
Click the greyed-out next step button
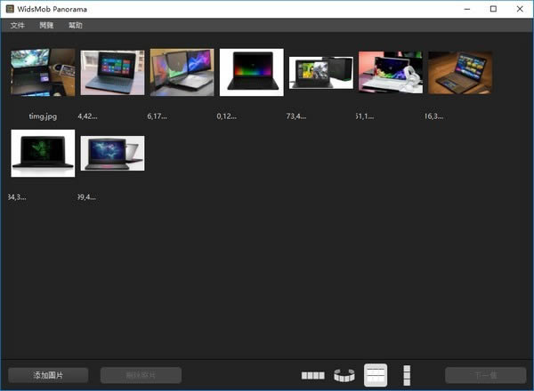486,375
